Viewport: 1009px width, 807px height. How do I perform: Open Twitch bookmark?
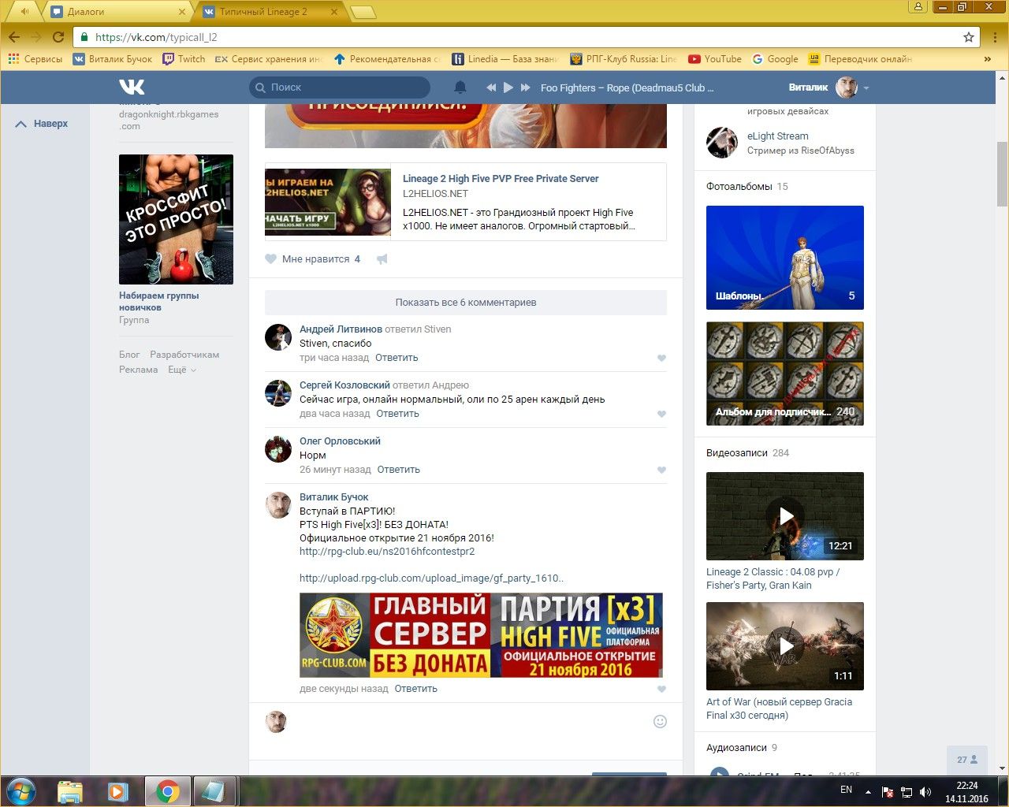[184, 59]
